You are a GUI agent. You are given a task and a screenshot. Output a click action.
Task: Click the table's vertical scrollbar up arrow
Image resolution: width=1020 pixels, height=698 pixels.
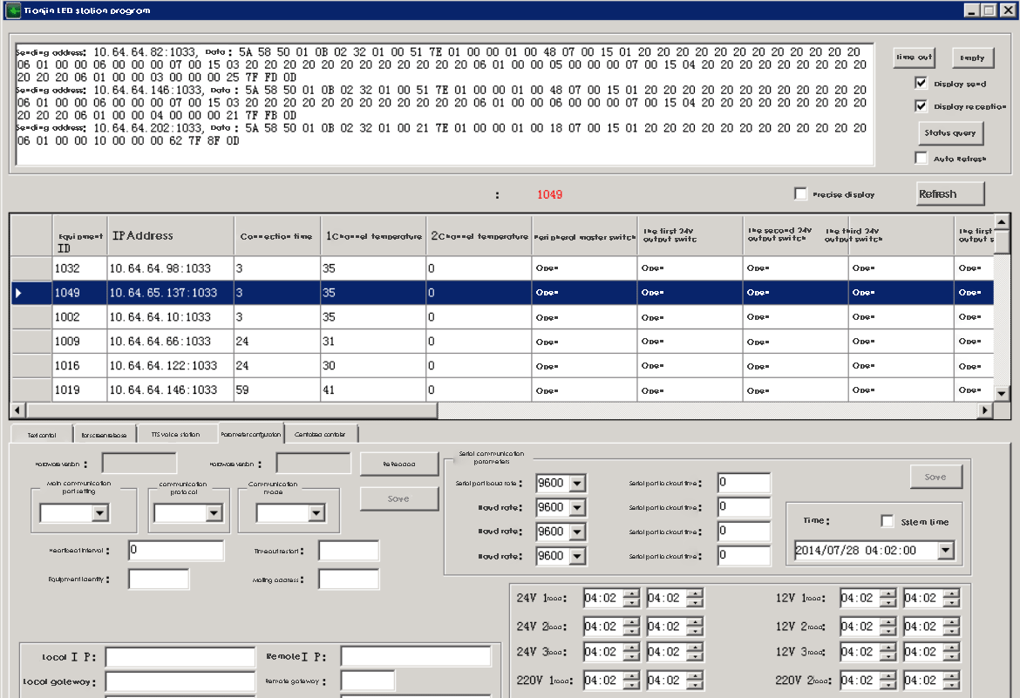(x=1002, y=221)
